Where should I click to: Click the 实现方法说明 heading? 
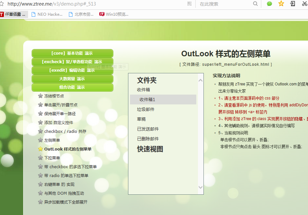pyautogui.click(x=226, y=76)
